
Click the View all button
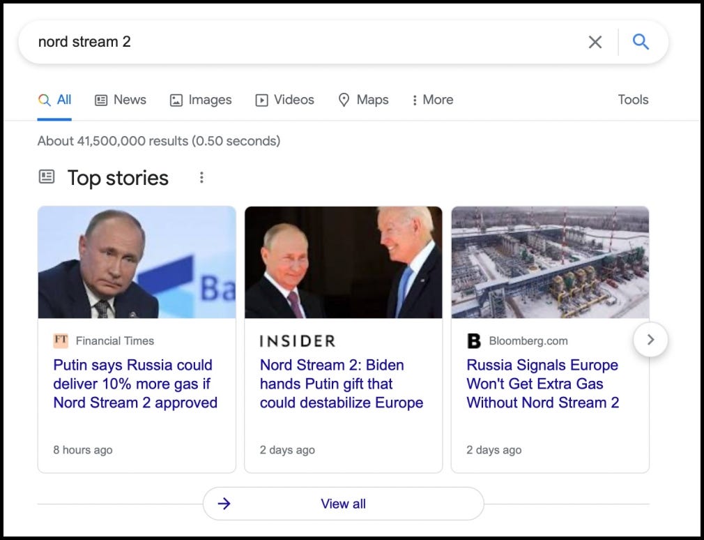point(344,504)
